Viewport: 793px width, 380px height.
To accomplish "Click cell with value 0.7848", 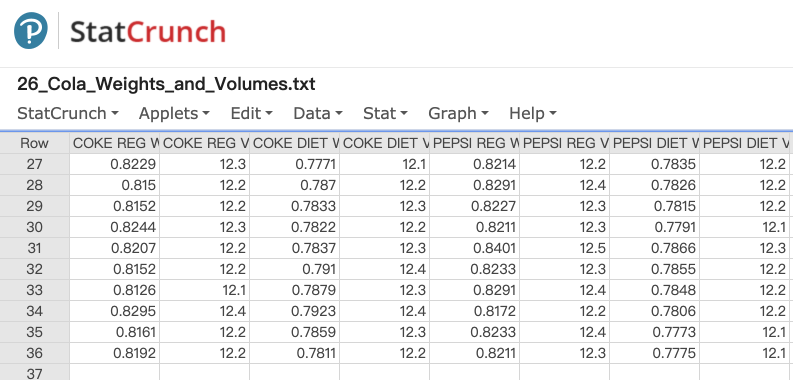I will tap(654, 290).
